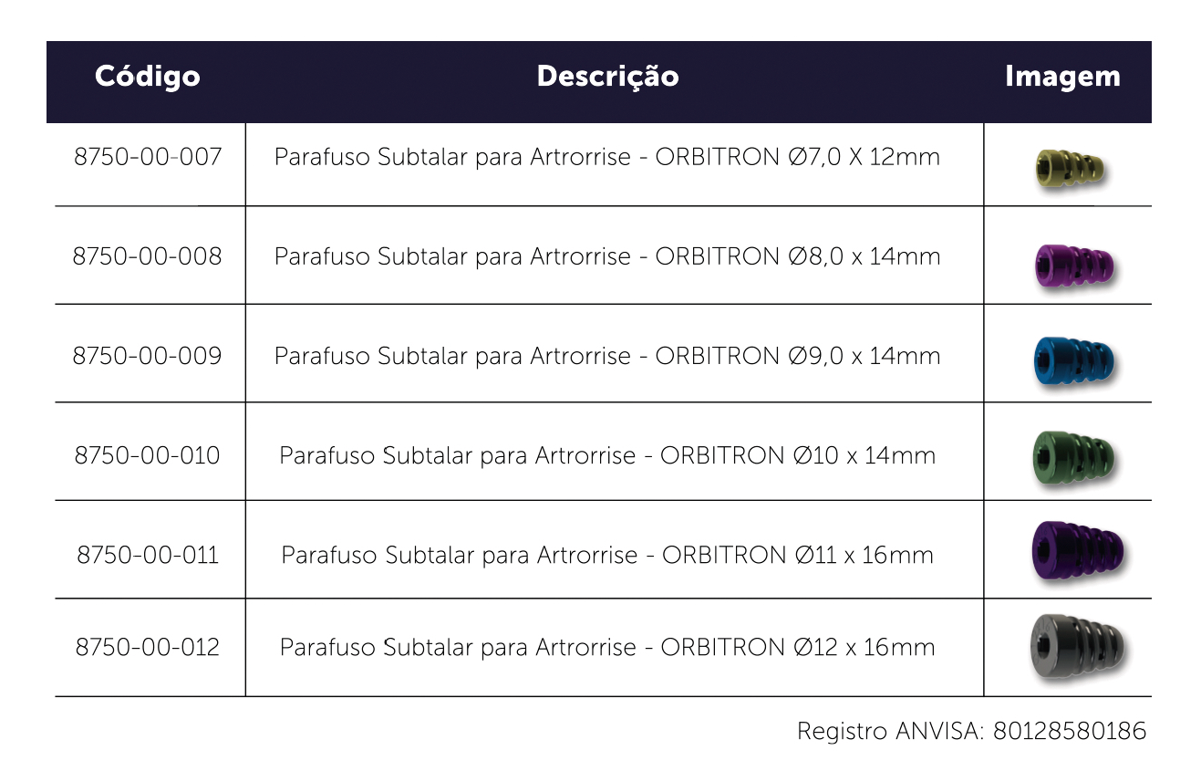Viewport: 1201px width, 771px height.
Task: Click the purple Ø11 x 16mm screw image
Action: [1076, 550]
